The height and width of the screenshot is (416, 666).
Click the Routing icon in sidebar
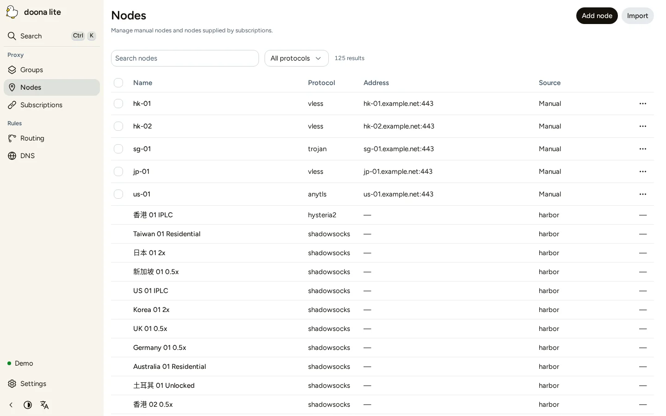(x=12, y=138)
